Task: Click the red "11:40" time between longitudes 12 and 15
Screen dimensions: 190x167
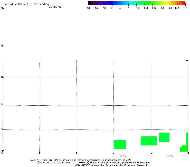Action: click(170, 156)
